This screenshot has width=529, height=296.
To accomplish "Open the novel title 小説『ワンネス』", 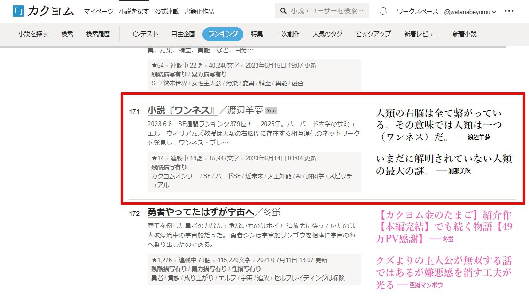I will coord(182,111).
